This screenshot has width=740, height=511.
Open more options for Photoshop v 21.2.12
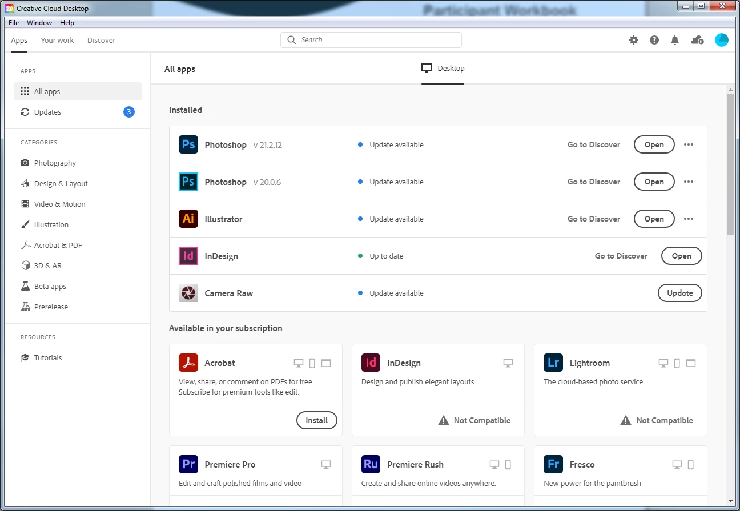689,144
